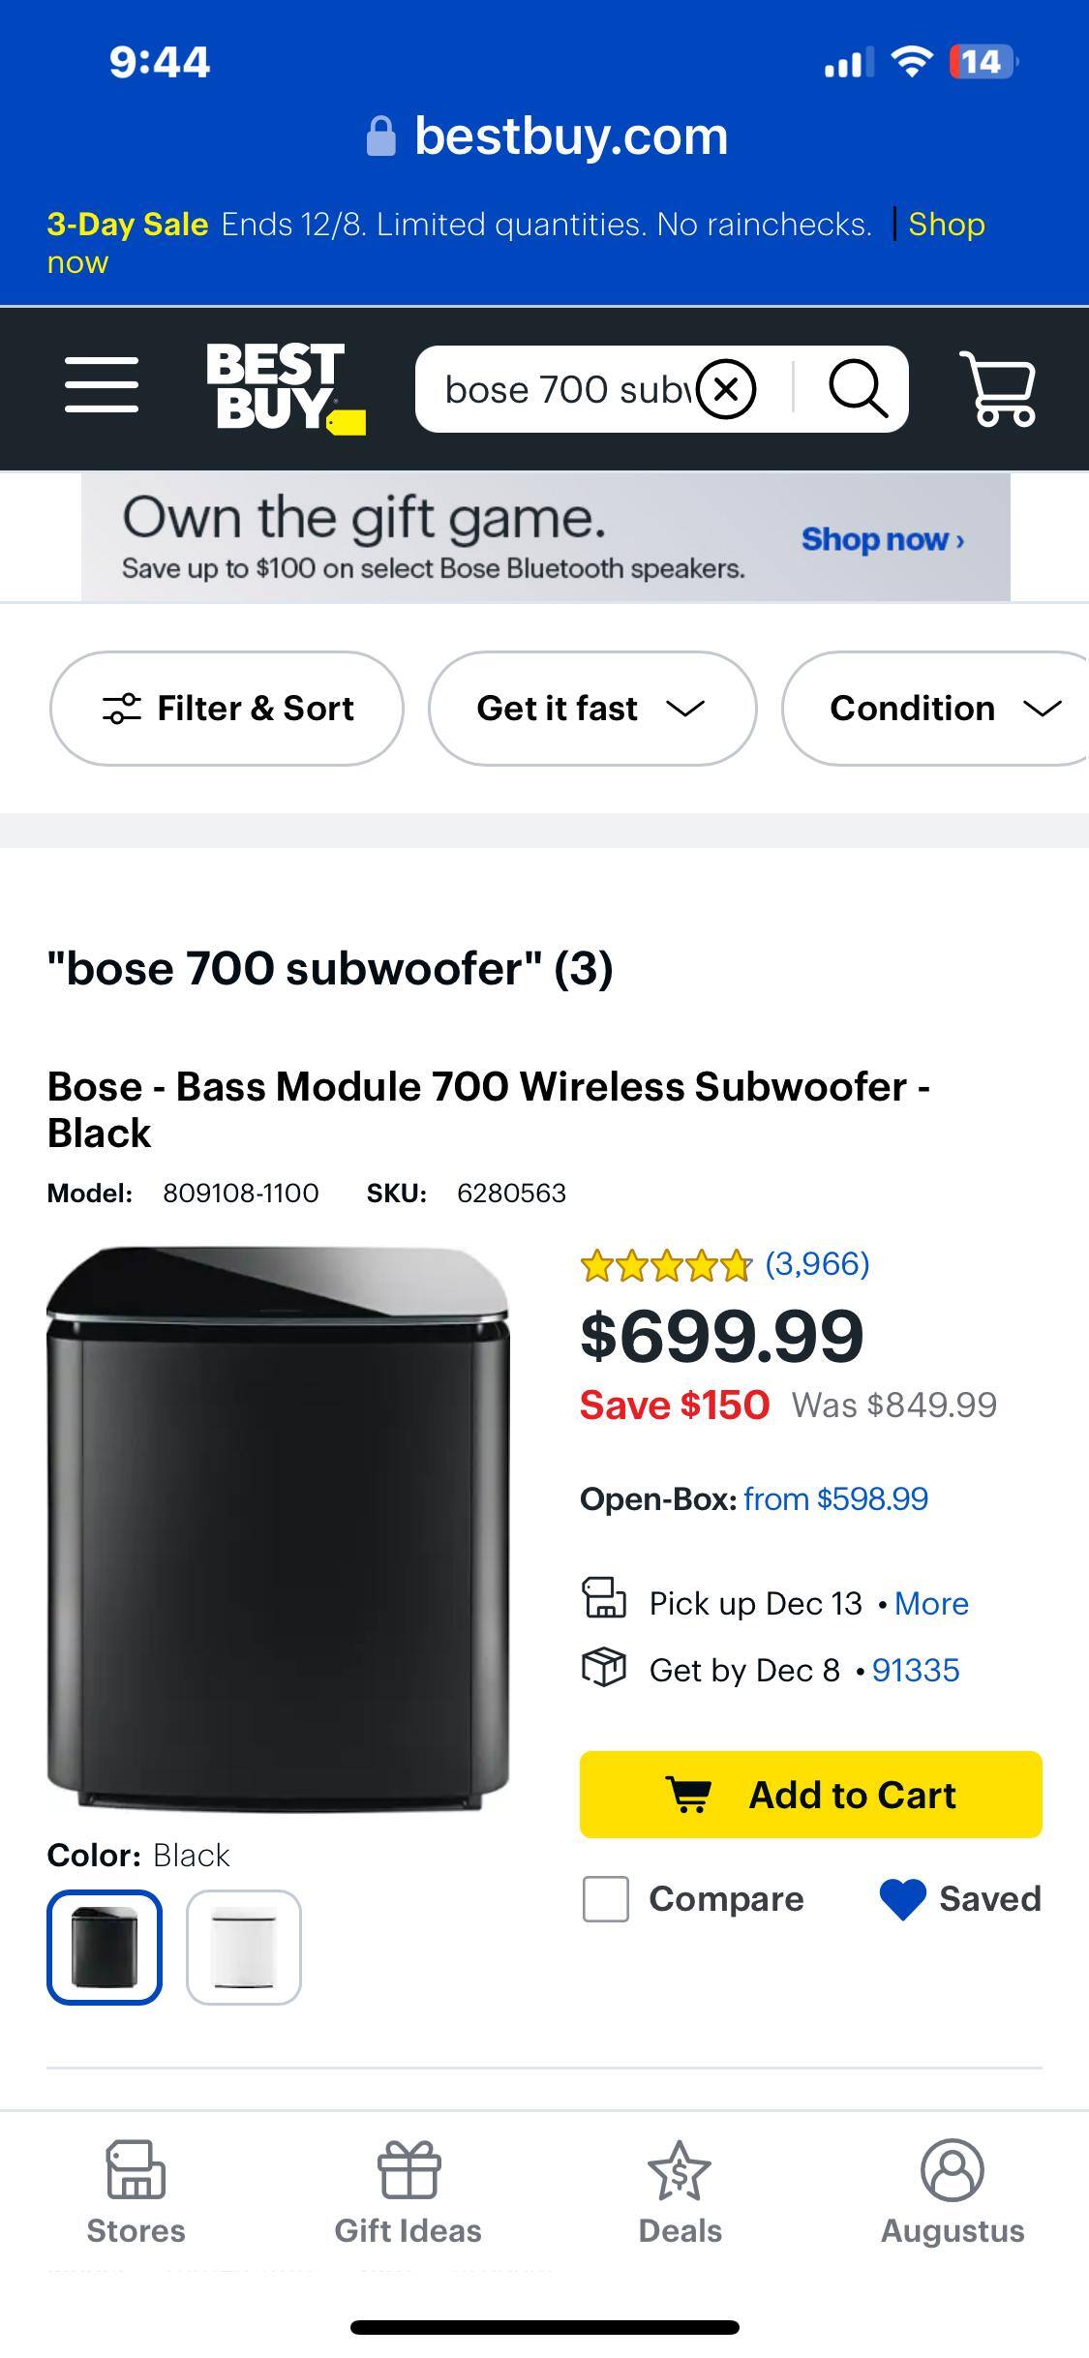Add the subwoofer to cart

[x=811, y=1794]
